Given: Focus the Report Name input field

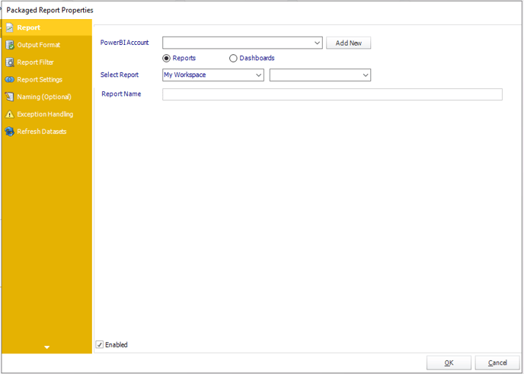Looking at the screenshot, I should (x=332, y=94).
